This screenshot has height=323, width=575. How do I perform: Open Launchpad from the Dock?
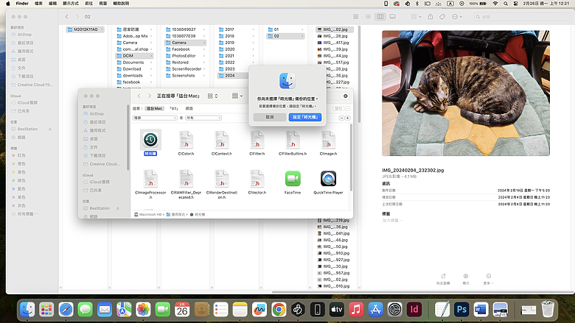click(x=46, y=310)
